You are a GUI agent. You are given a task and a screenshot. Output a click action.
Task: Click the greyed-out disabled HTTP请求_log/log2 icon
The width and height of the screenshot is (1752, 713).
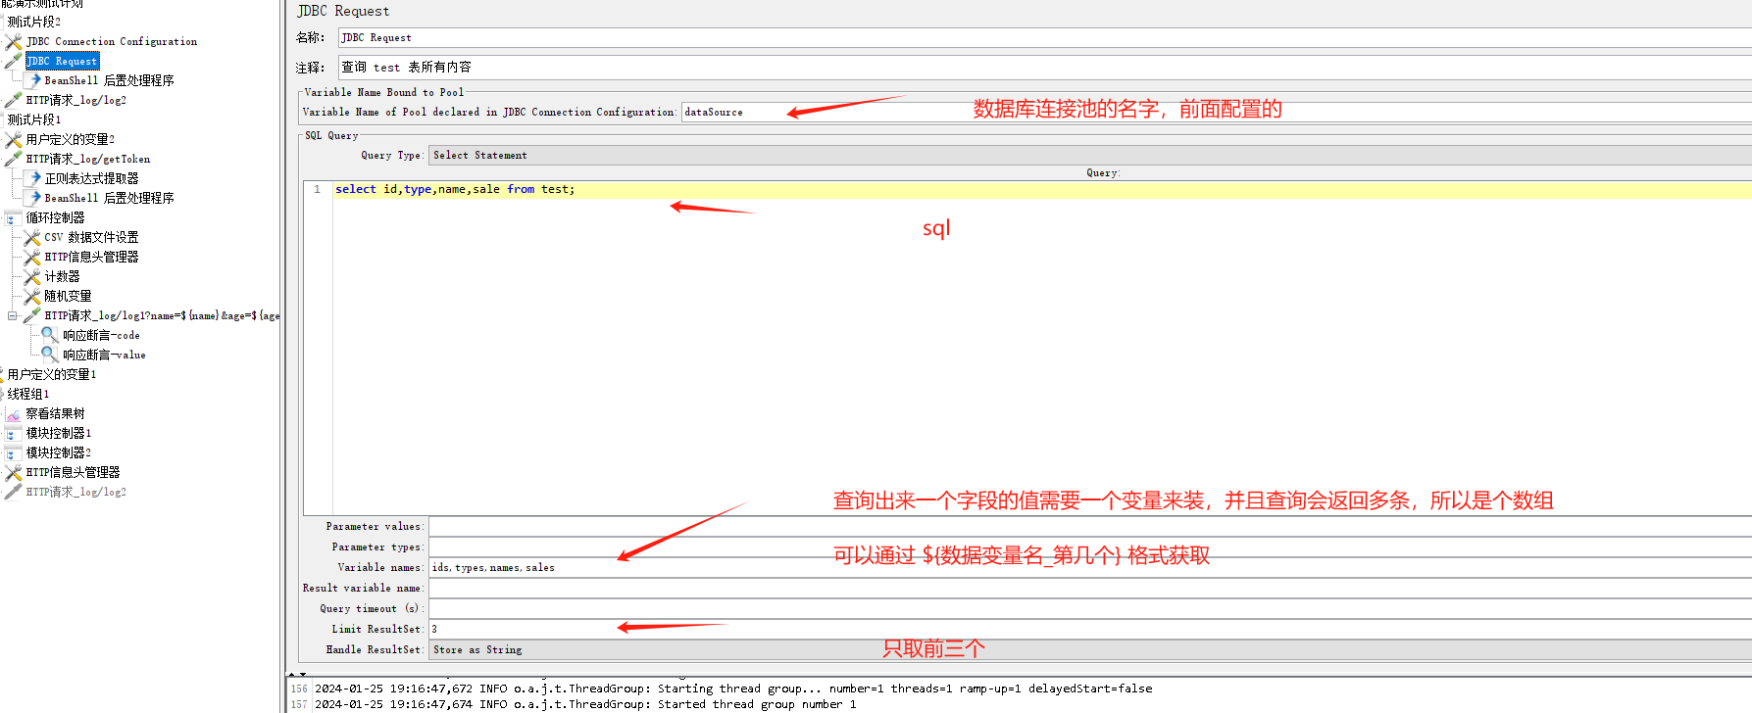coord(14,492)
